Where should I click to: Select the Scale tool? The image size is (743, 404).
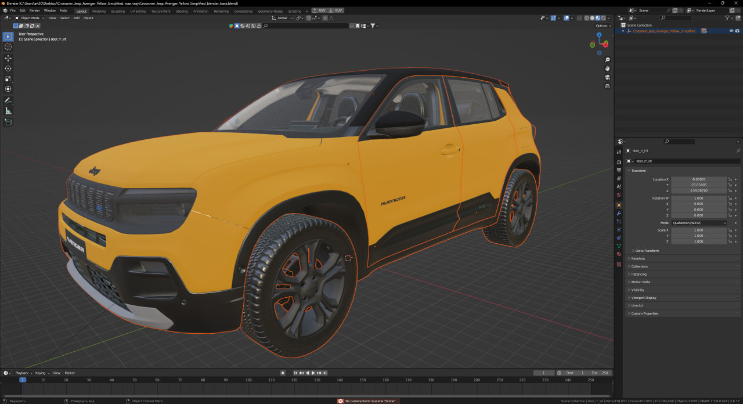click(8, 78)
